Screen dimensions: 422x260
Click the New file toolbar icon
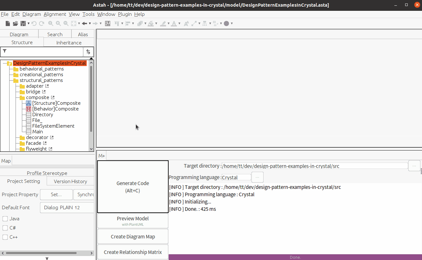coord(8,23)
